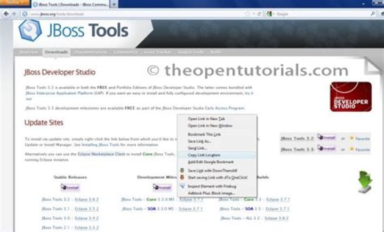Viewport: 384px width, 232px height.
Task: Bookmark the page with the star icon
Action: coord(248,14)
